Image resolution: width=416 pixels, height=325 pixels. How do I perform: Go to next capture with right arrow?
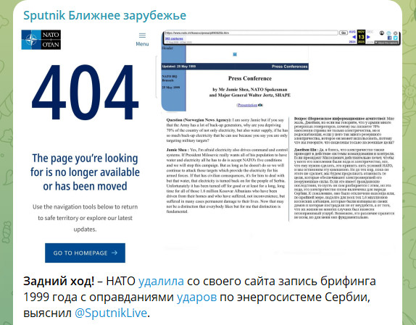click(x=368, y=37)
